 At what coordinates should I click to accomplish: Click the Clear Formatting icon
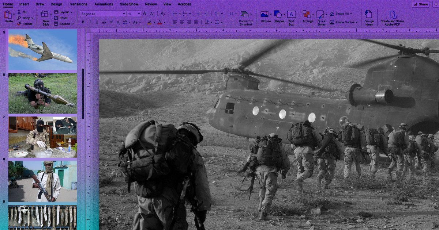[x=162, y=14]
